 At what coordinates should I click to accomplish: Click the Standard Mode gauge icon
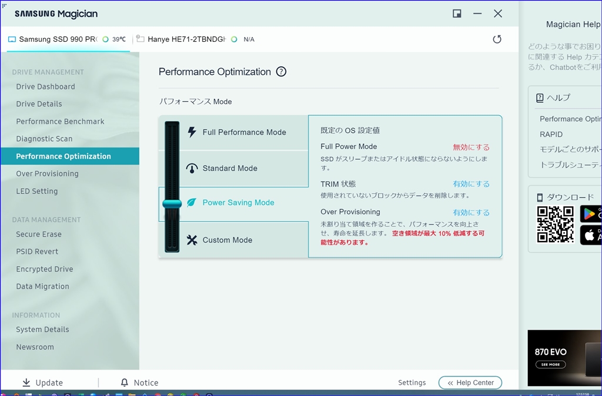click(192, 168)
